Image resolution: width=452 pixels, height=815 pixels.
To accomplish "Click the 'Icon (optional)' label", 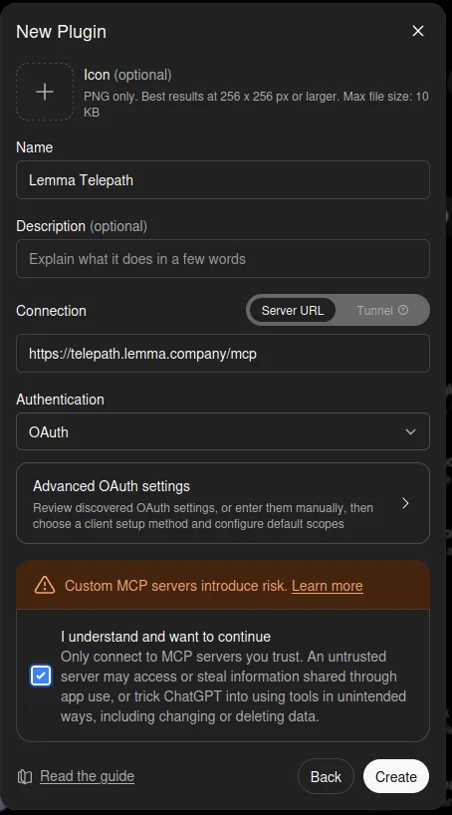I will coord(127,75).
